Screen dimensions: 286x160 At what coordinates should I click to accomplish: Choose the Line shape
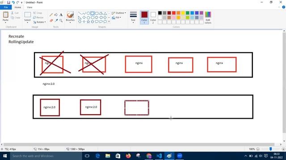[x=80, y=13]
